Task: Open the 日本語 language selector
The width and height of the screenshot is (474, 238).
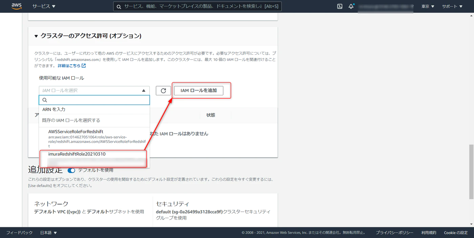Action: [x=49, y=233]
